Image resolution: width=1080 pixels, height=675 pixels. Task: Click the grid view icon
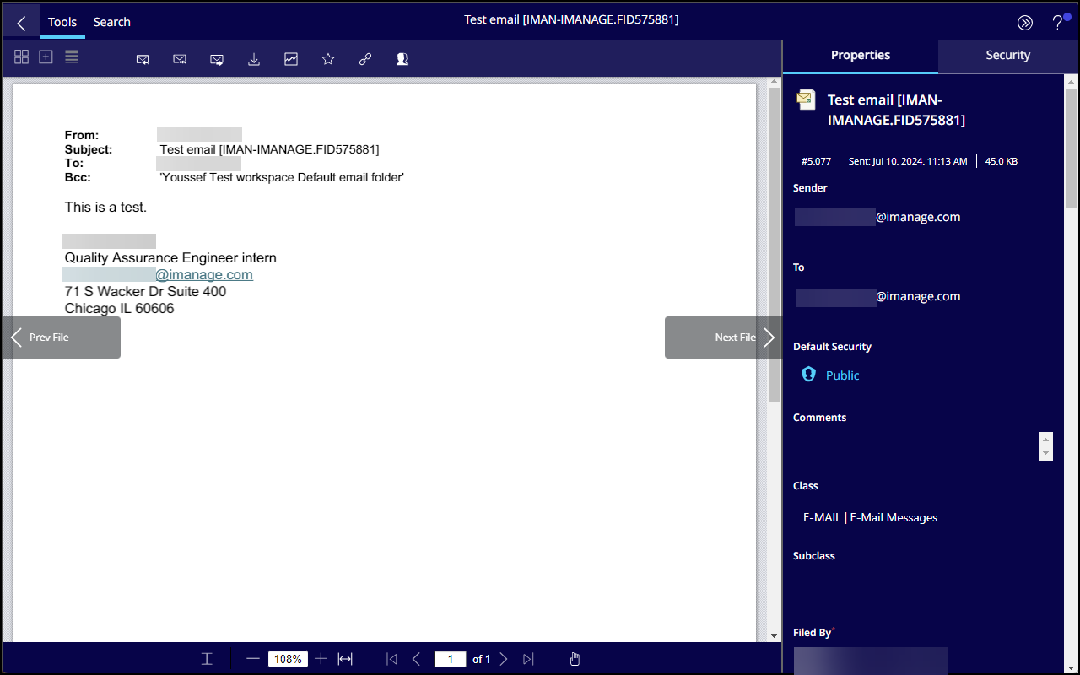click(22, 57)
